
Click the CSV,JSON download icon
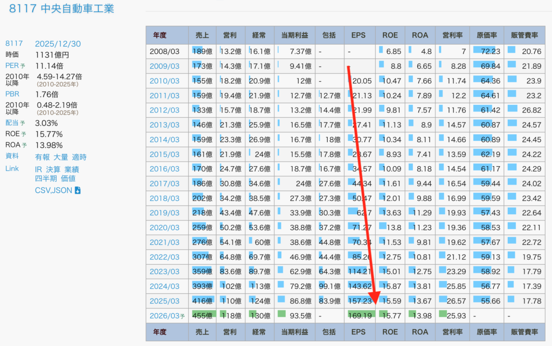78,190
